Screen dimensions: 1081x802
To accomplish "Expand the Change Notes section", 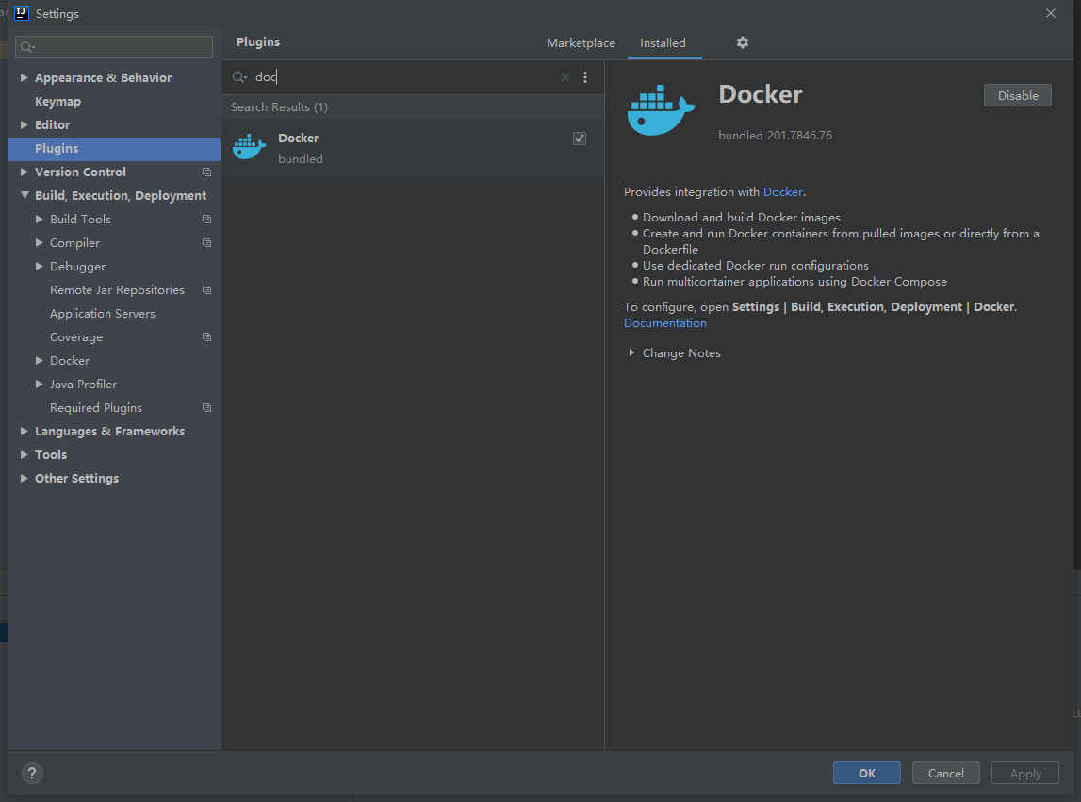I will [631, 352].
